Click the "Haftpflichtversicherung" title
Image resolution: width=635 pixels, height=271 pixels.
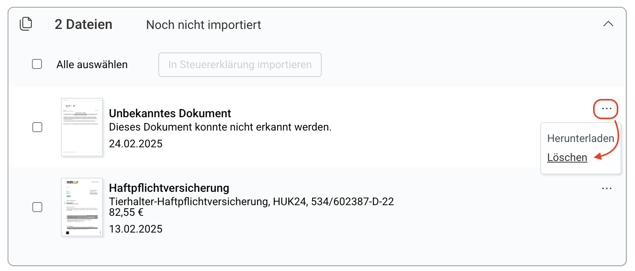point(169,188)
